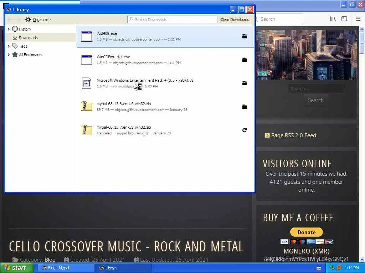Select the 7z2408.exe filename text
365x273 pixels.
click(107, 33)
